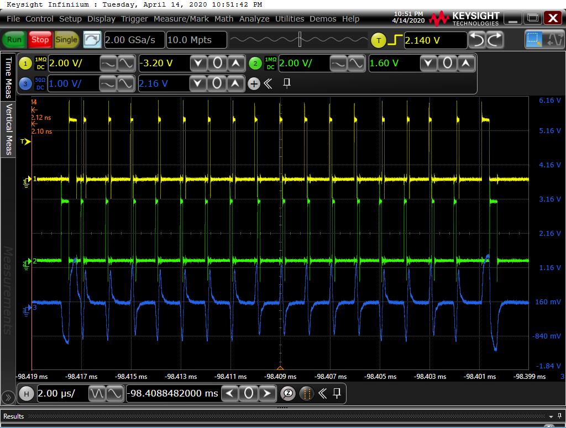Click the redo arrow icon
Viewport: 566px width, 428px height.
(495, 40)
